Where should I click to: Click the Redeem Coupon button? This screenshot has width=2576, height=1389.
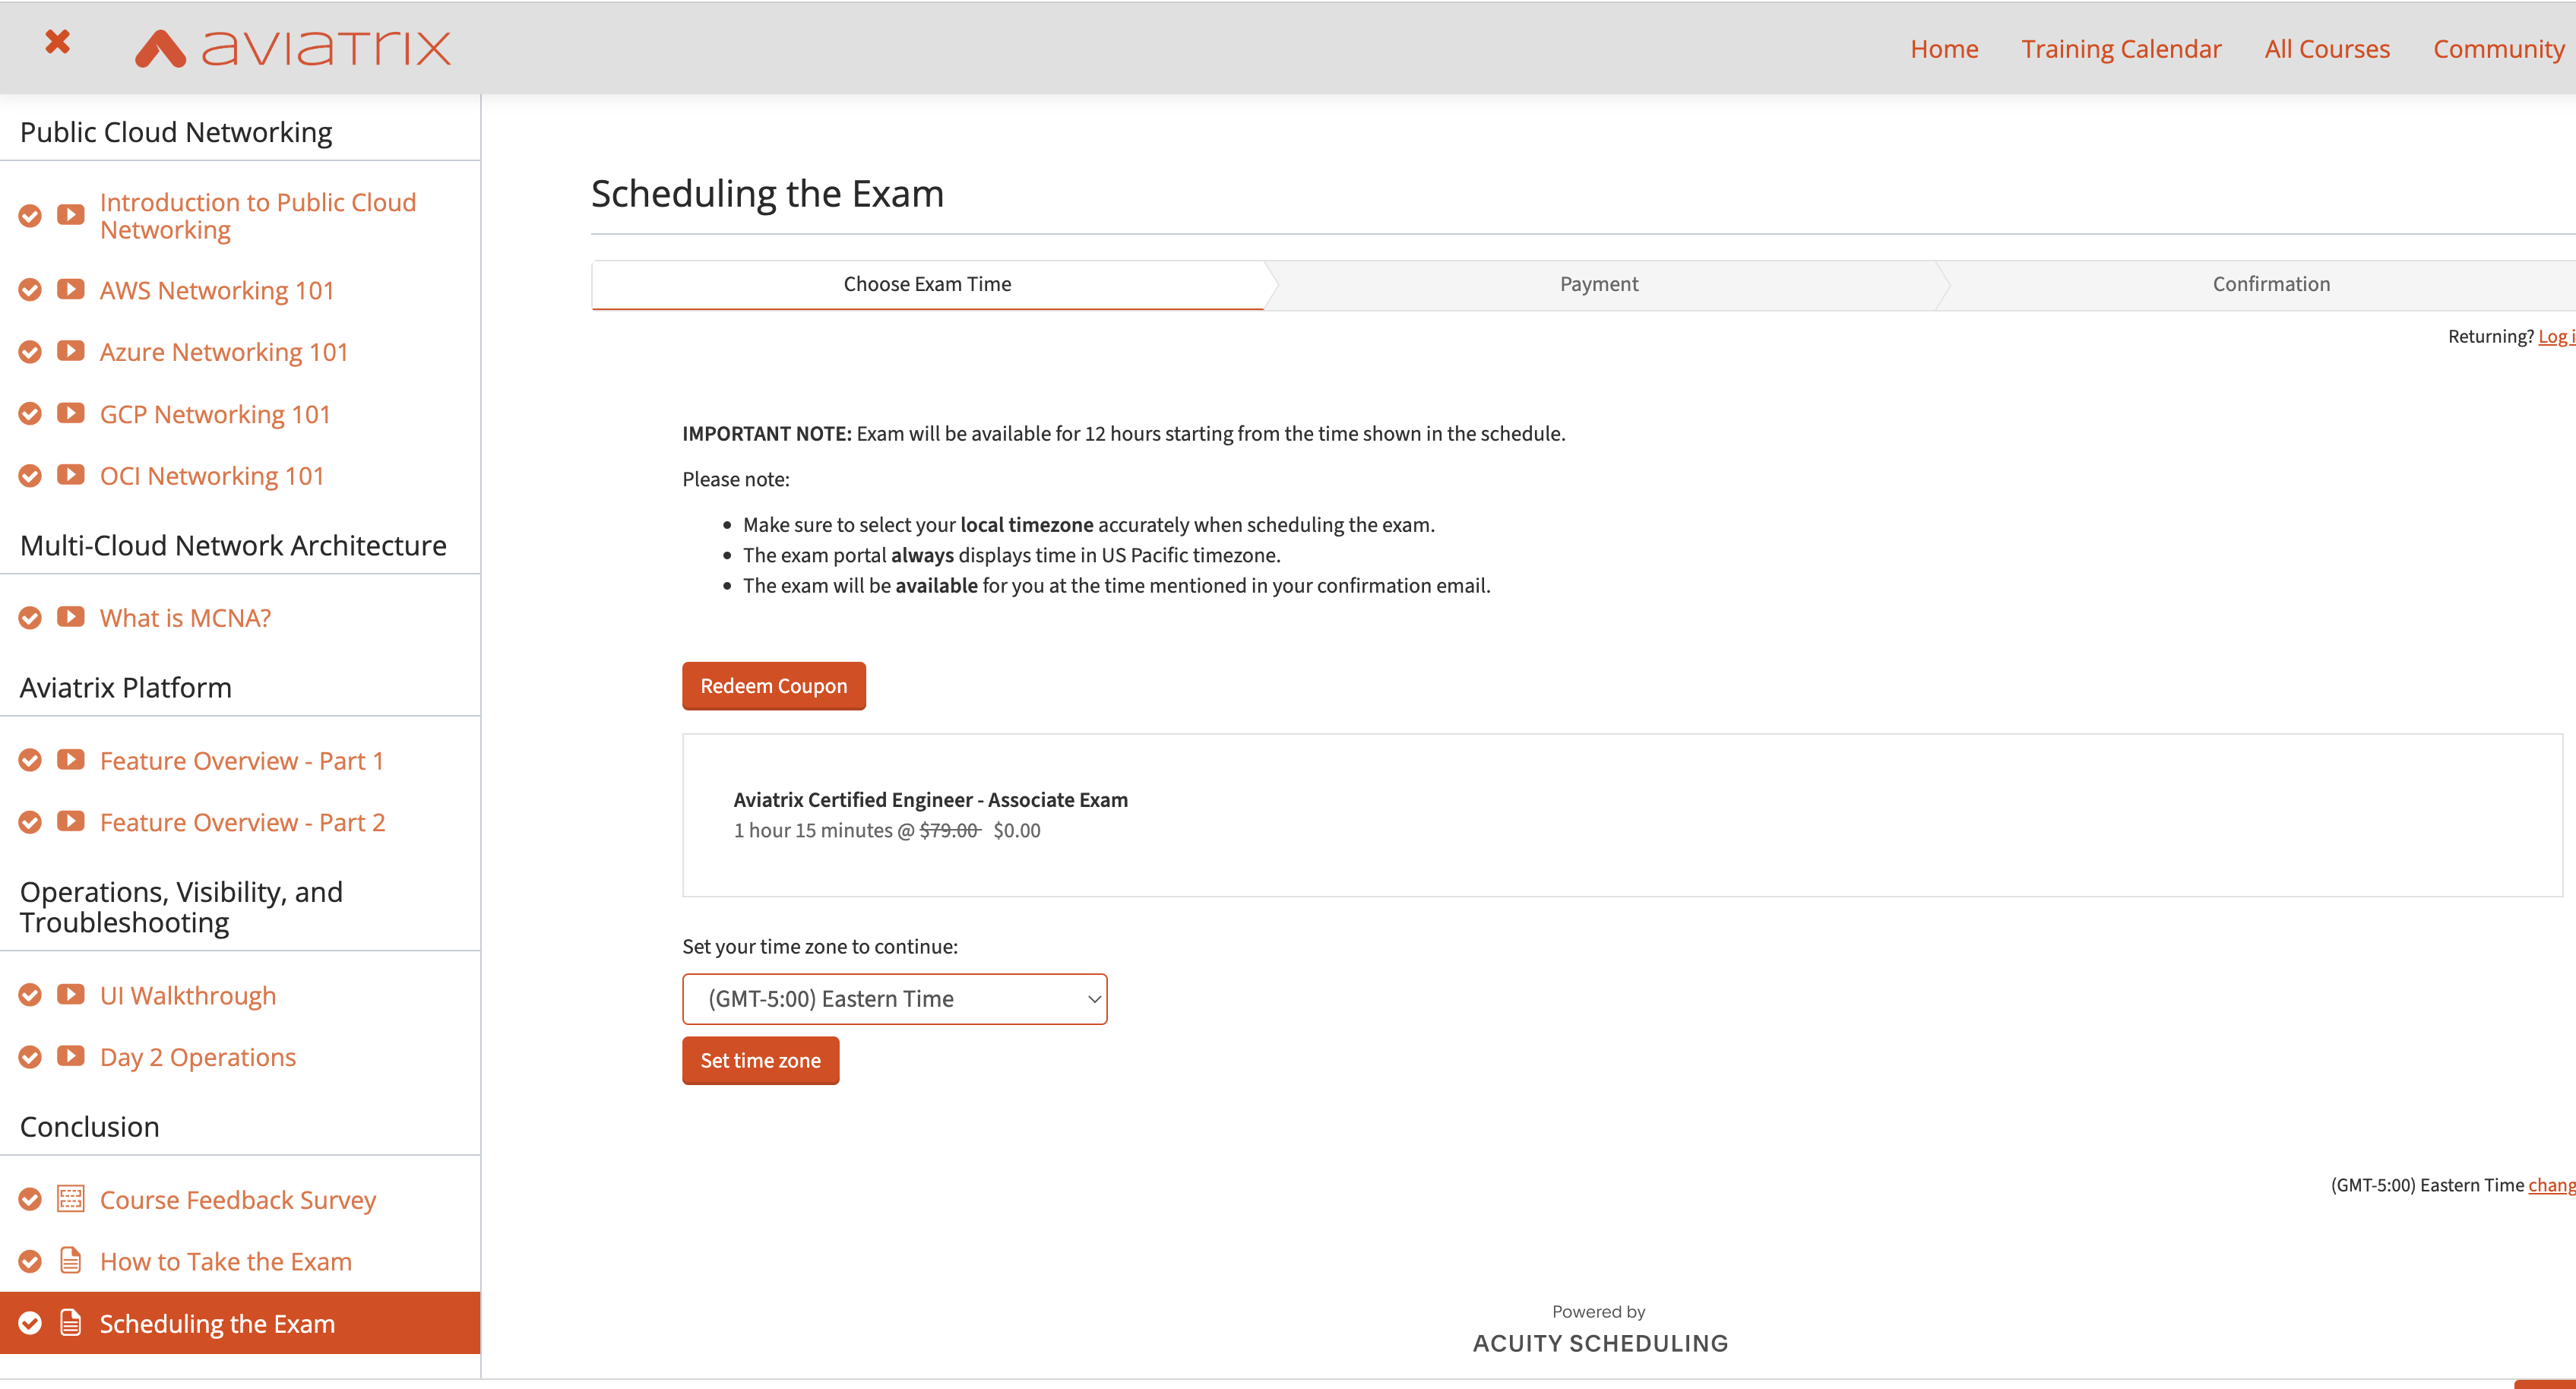(774, 686)
